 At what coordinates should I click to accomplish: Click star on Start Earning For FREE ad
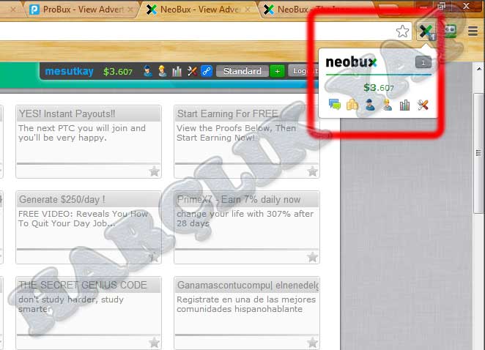point(312,171)
